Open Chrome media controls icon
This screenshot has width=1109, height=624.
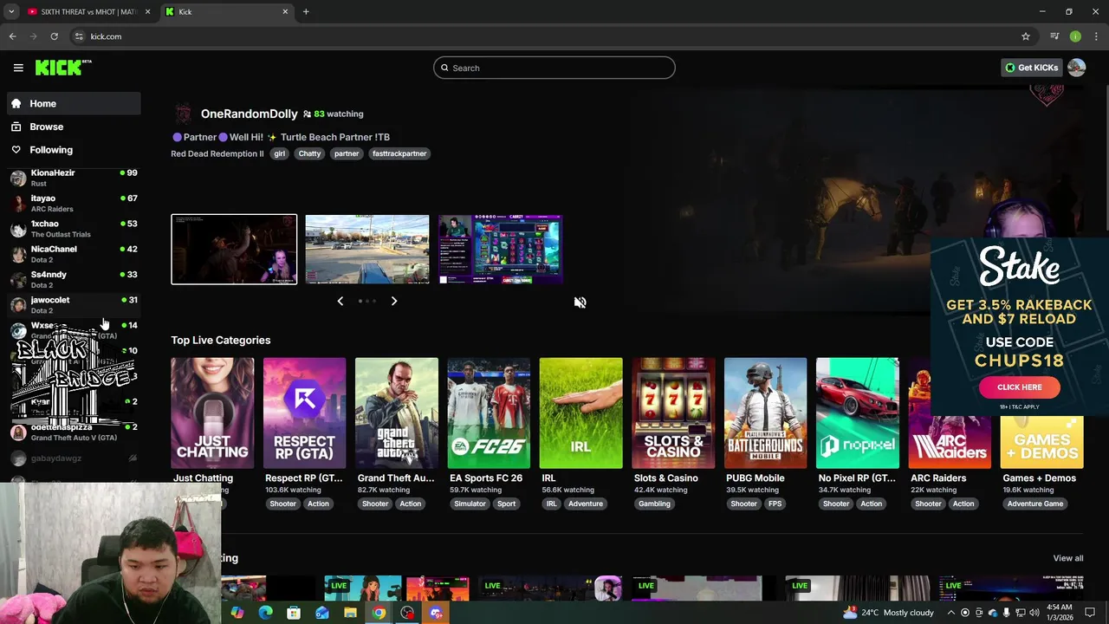point(1054,36)
